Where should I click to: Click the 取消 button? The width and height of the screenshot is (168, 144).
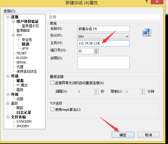149,135
